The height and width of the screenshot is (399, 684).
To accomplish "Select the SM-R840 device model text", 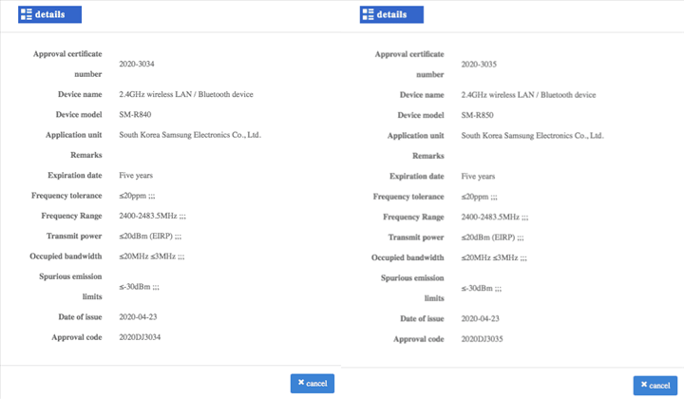I will tap(135, 115).
